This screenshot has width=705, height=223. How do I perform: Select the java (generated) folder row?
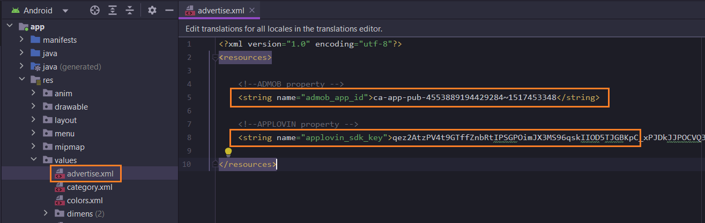tap(89, 66)
